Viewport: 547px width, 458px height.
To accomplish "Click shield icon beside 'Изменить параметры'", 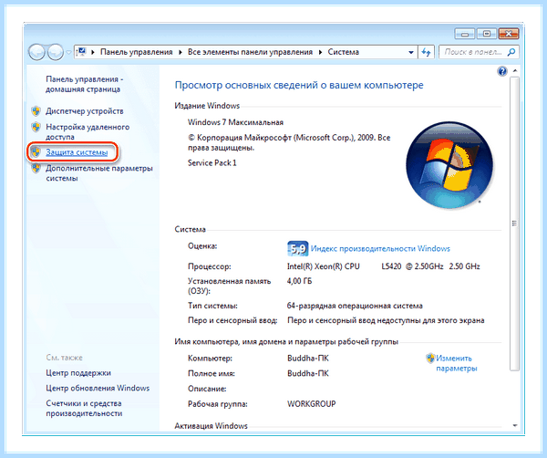I will click(430, 359).
